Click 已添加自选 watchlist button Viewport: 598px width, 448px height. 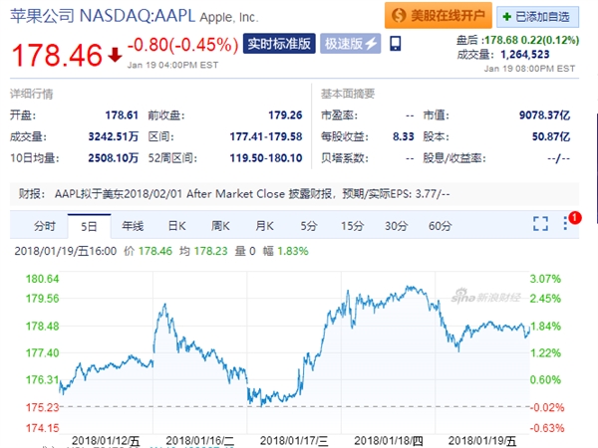[x=537, y=17]
